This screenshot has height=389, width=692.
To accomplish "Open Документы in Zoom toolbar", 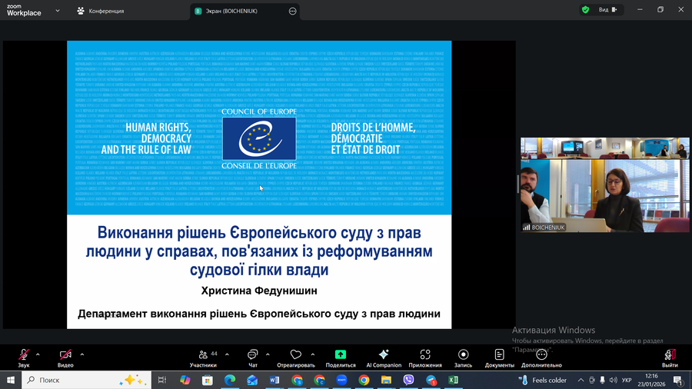I will (500, 355).
